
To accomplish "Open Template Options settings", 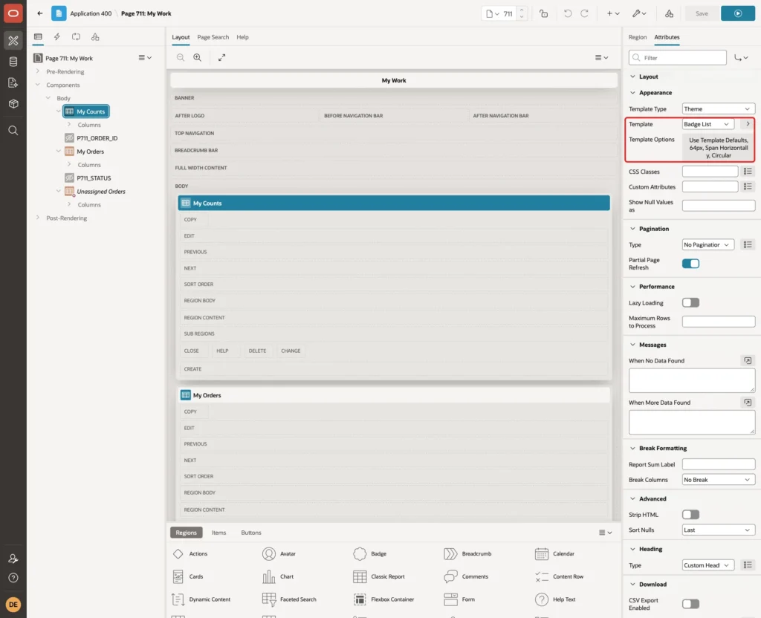I will point(719,148).
